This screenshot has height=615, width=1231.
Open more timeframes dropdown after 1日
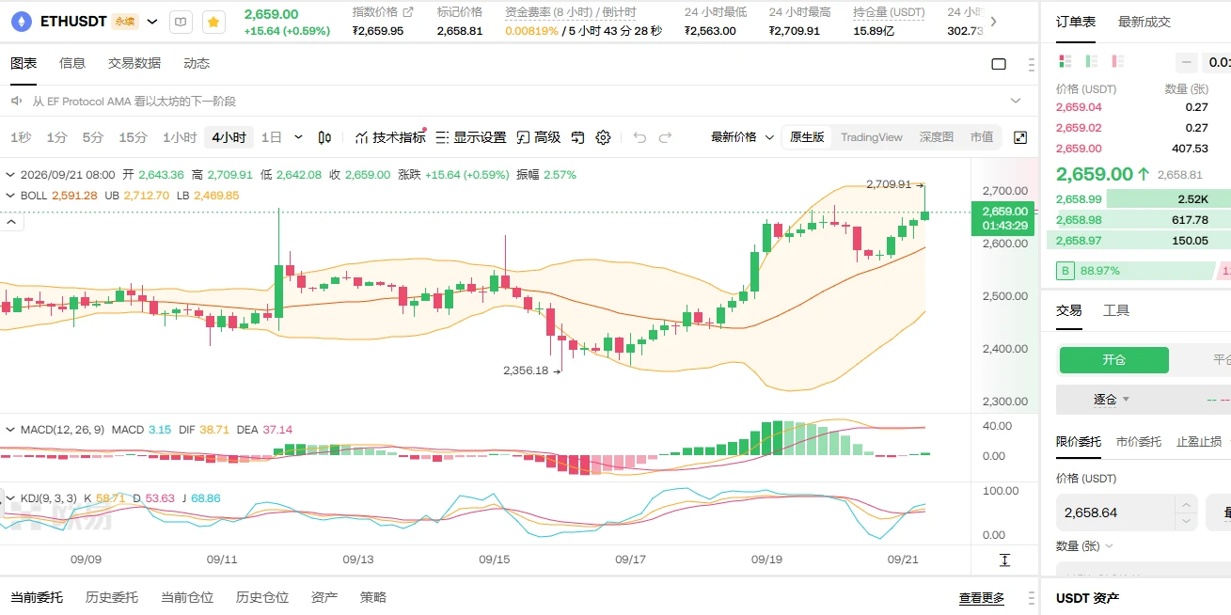click(299, 137)
